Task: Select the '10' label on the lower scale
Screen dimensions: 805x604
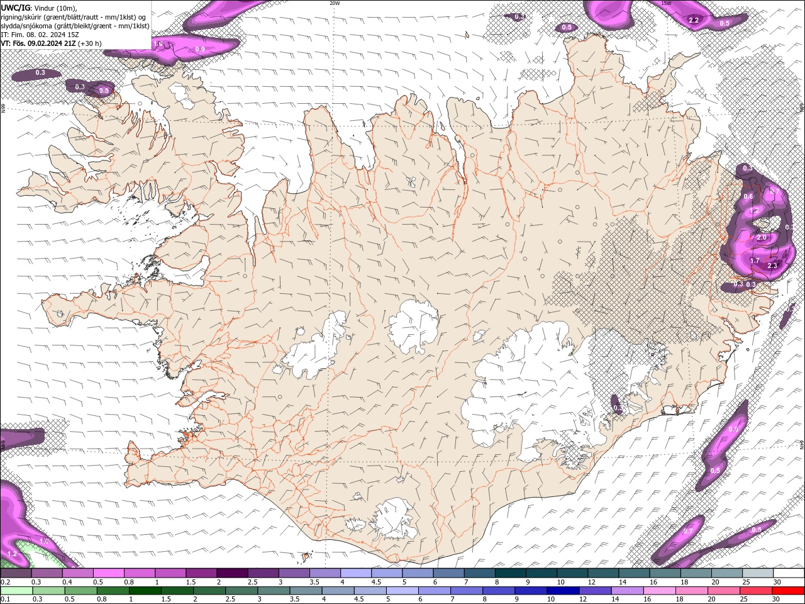Action: point(550,600)
